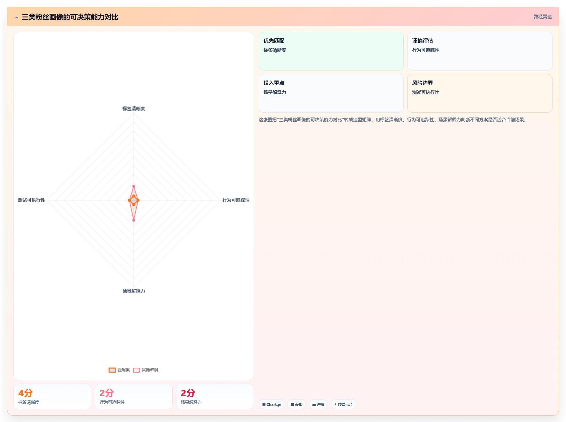Open the 优先匹配 card
The height and width of the screenshot is (422, 566).
[x=331, y=51]
